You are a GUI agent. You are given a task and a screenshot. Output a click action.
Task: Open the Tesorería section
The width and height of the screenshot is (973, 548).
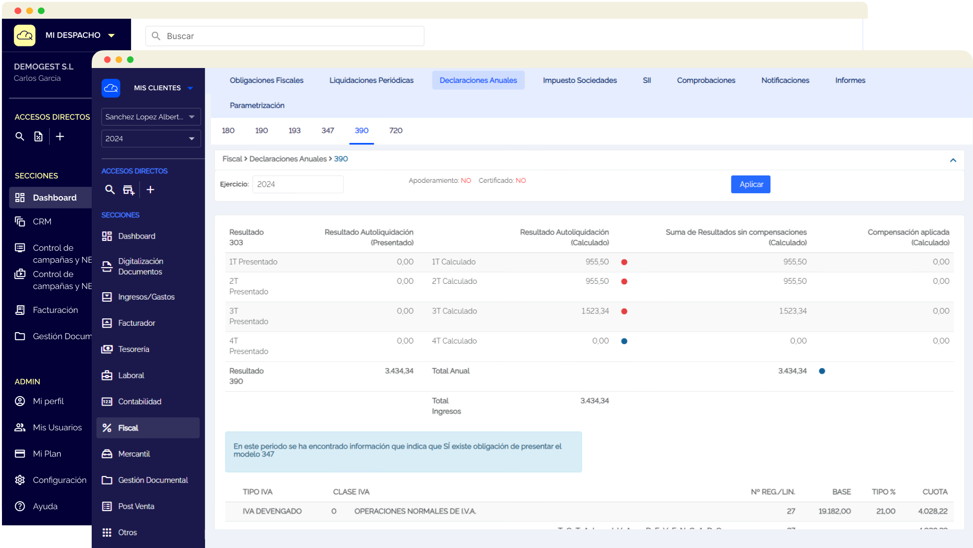pos(148,349)
